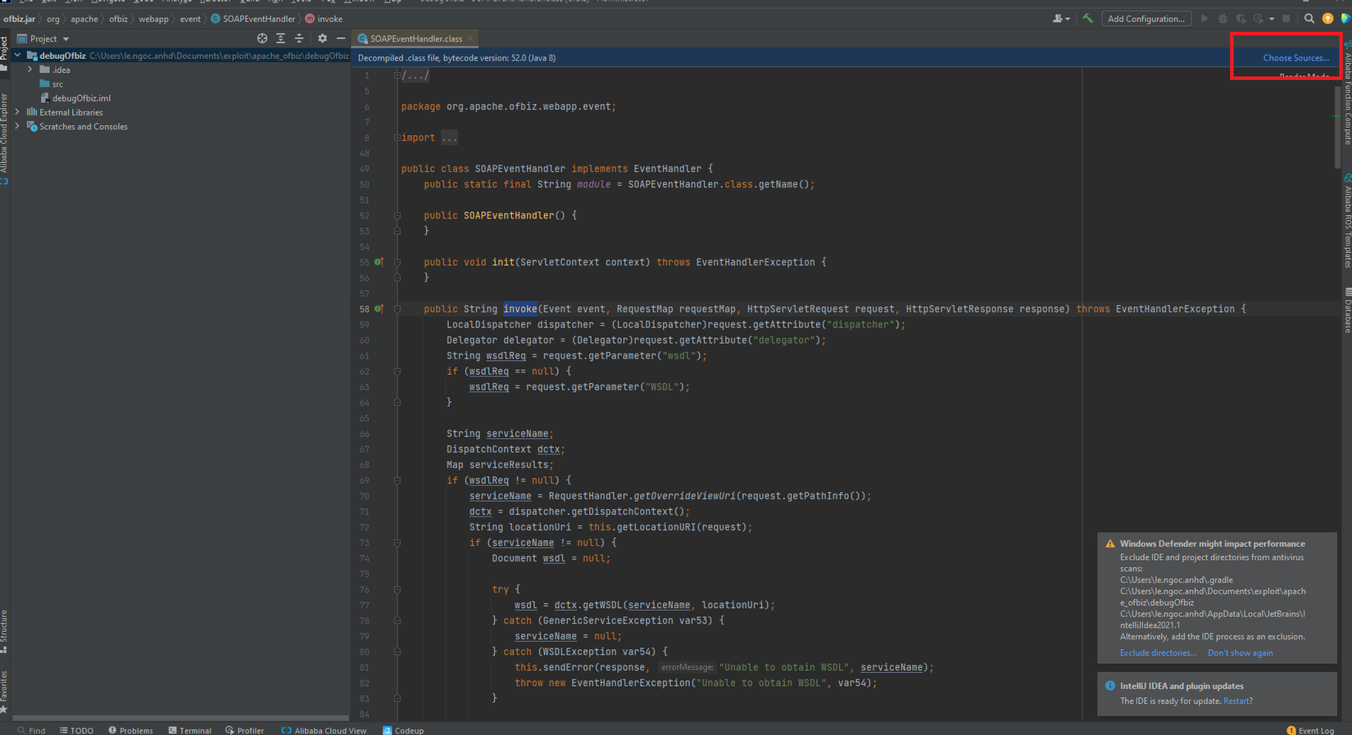Click the Add Configuration button
Screen dimensions: 1352x735
coord(1146,19)
